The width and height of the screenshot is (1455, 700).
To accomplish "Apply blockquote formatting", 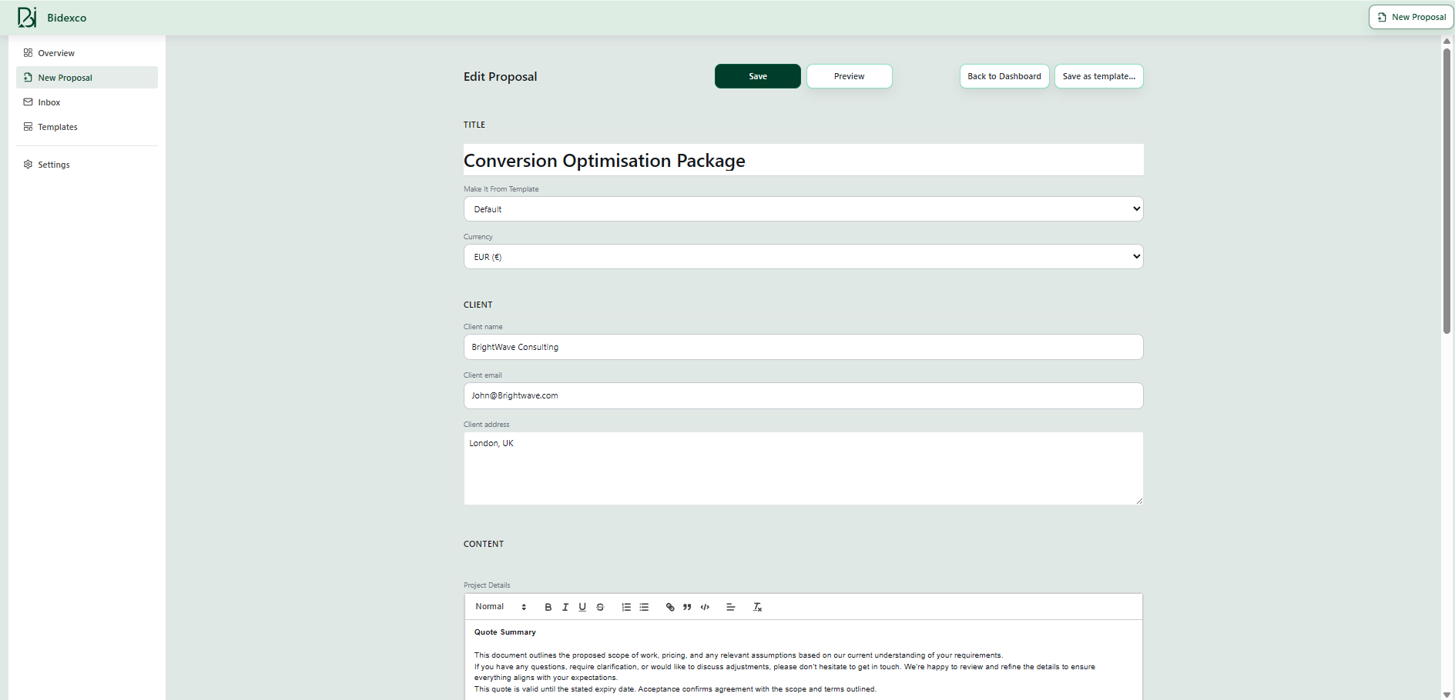I will click(x=687, y=607).
